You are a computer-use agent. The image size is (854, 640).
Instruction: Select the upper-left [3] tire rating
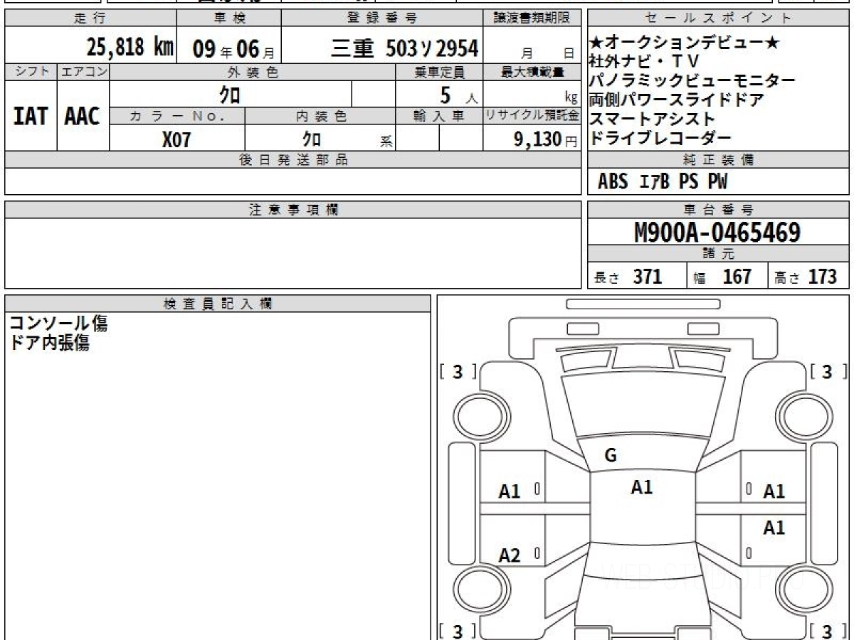[x=458, y=372]
